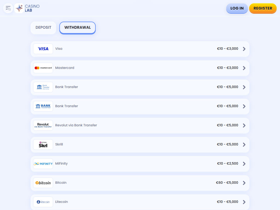Select the Visa label text

click(x=59, y=49)
